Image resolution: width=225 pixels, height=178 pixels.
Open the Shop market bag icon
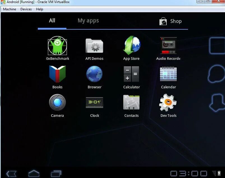coord(163,21)
